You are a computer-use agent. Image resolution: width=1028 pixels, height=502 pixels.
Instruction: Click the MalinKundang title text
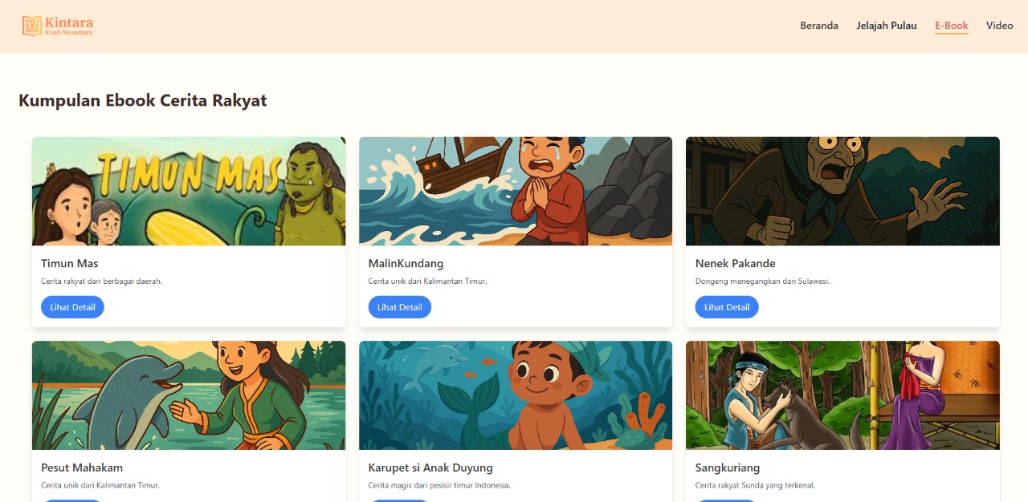(x=406, y=264)
